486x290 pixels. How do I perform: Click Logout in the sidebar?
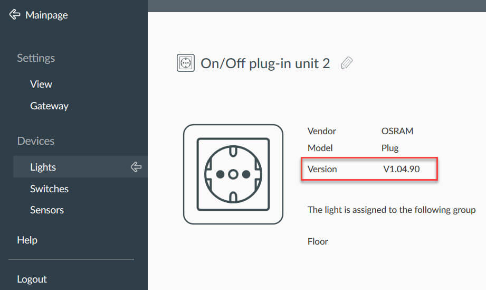click(x=32, y=279)
